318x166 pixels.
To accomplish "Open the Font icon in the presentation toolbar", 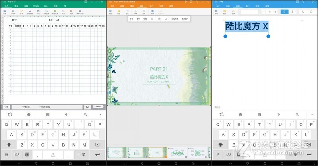I will click(x=136, y=12).
